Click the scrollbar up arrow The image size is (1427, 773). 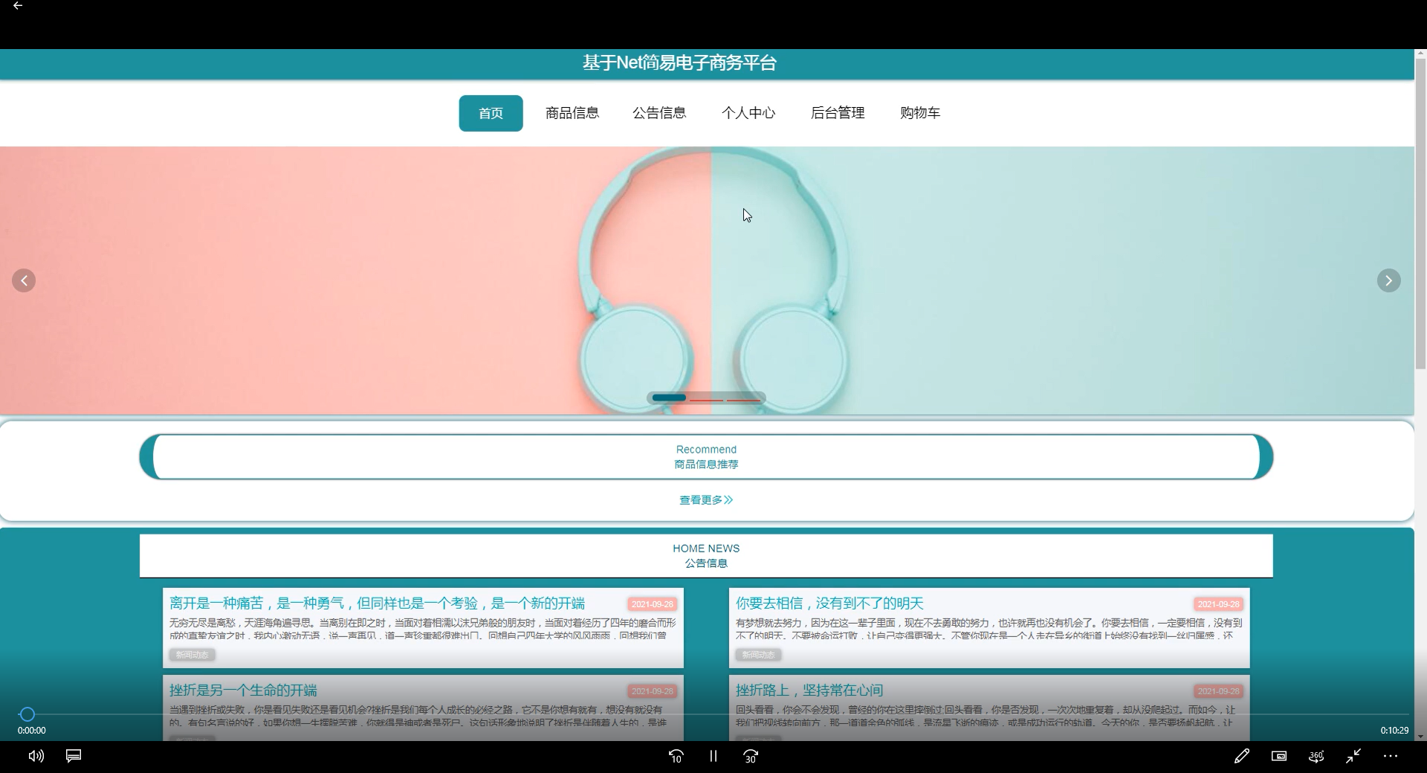pos(1420,54)
